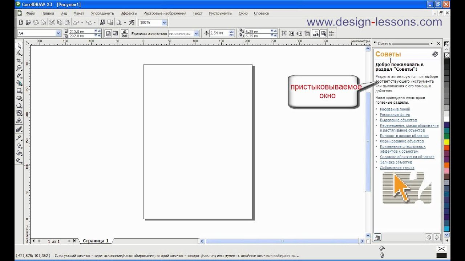
Task: Open the Макет menu
Action: pyautogui.click(x=79, y=13)
